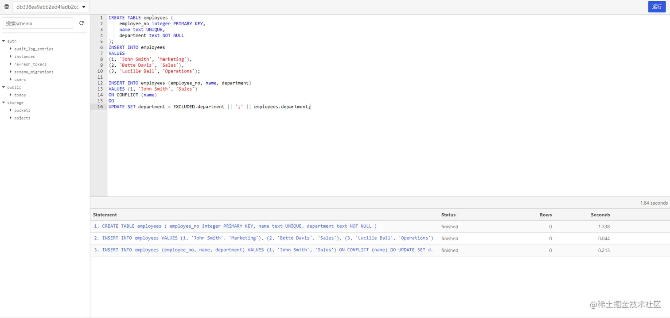Select schema_migrations table name
The width and height of the screenshot is (670, 318).
(34, 72)
